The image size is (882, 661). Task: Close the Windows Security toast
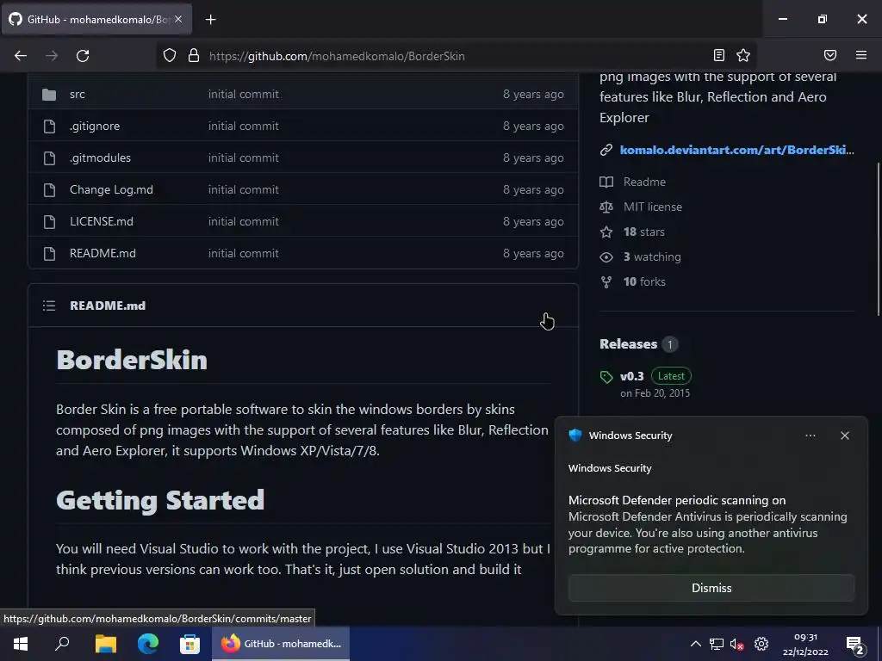point(844,436)
